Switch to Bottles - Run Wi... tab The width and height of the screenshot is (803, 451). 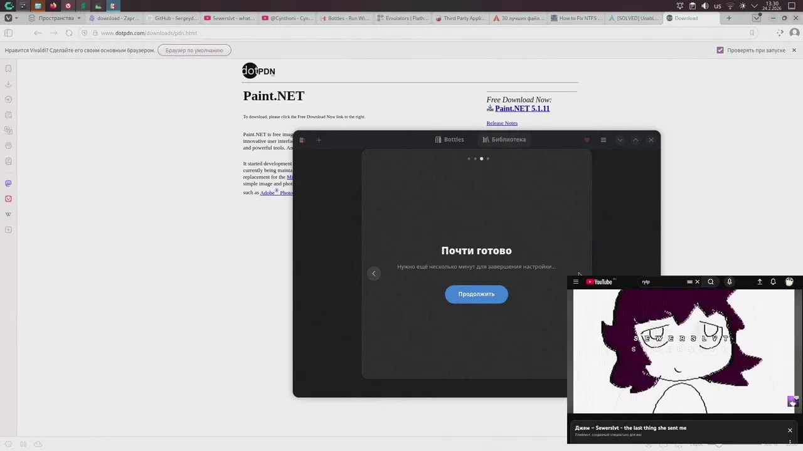tap(345, 18)
